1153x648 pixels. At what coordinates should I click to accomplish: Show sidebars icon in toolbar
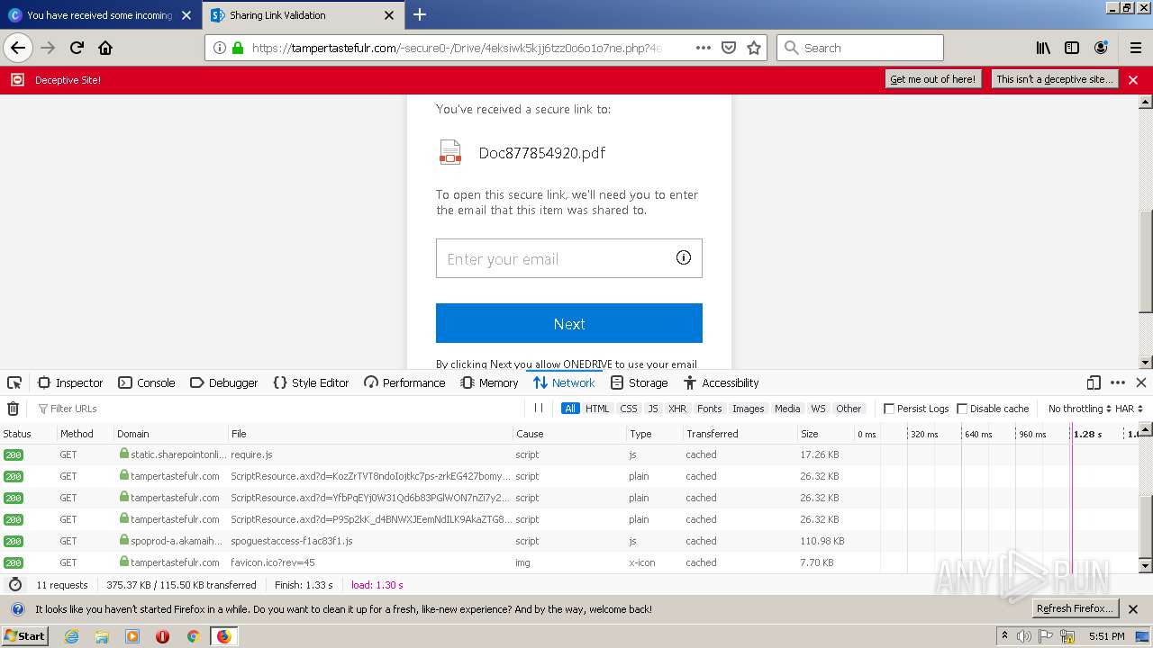point(1072,48)
